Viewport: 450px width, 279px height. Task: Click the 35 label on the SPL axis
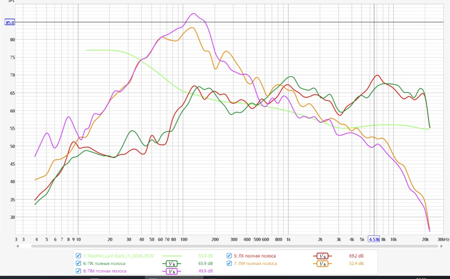click(12, 200)
